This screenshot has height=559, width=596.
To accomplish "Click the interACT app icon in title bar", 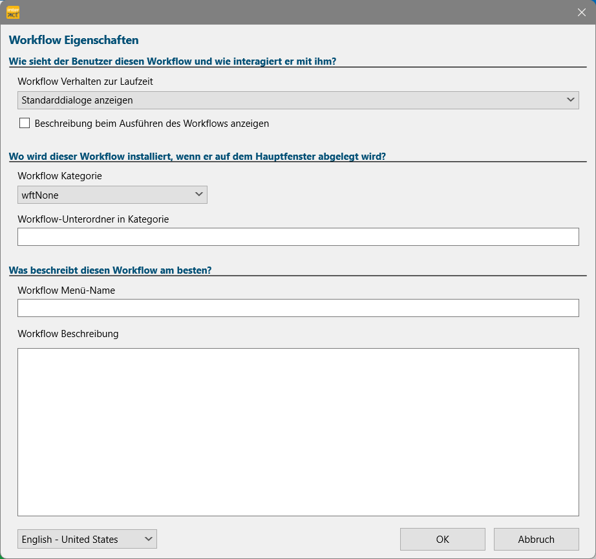I will point(13,12).
